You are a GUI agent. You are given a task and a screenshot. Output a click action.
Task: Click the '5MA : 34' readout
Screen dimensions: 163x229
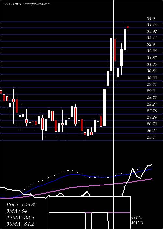[x=17, y=211]
